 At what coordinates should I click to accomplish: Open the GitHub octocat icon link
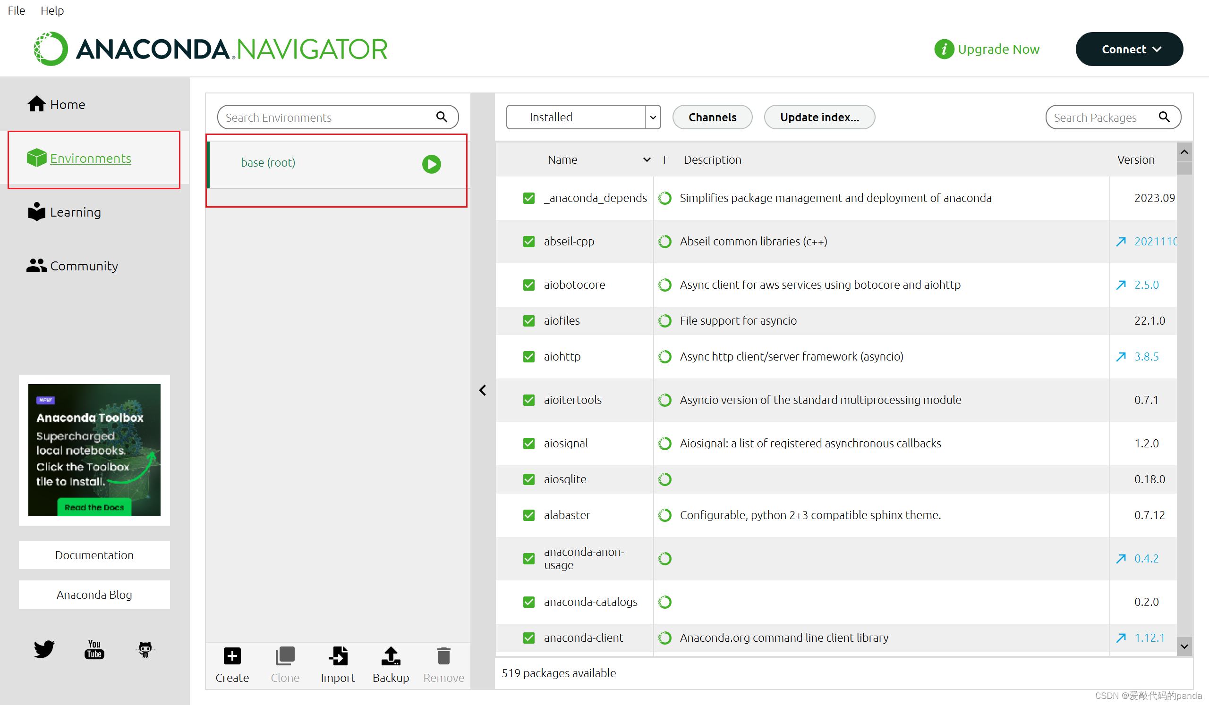[x=145, y=649]
